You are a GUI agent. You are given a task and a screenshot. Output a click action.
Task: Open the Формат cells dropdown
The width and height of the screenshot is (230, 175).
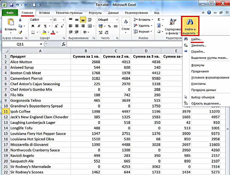(143, 32)
